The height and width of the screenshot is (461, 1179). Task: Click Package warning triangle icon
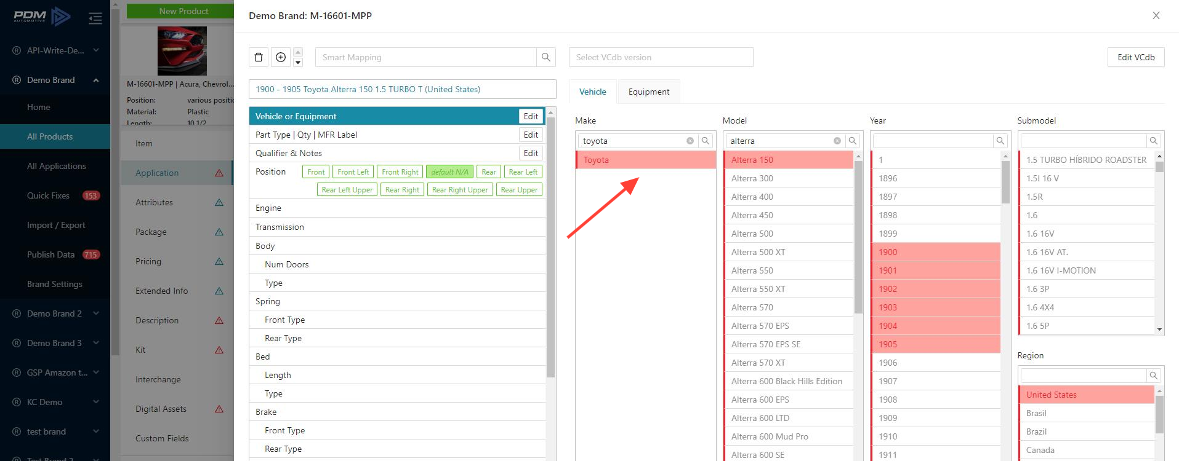click(219, 232)
